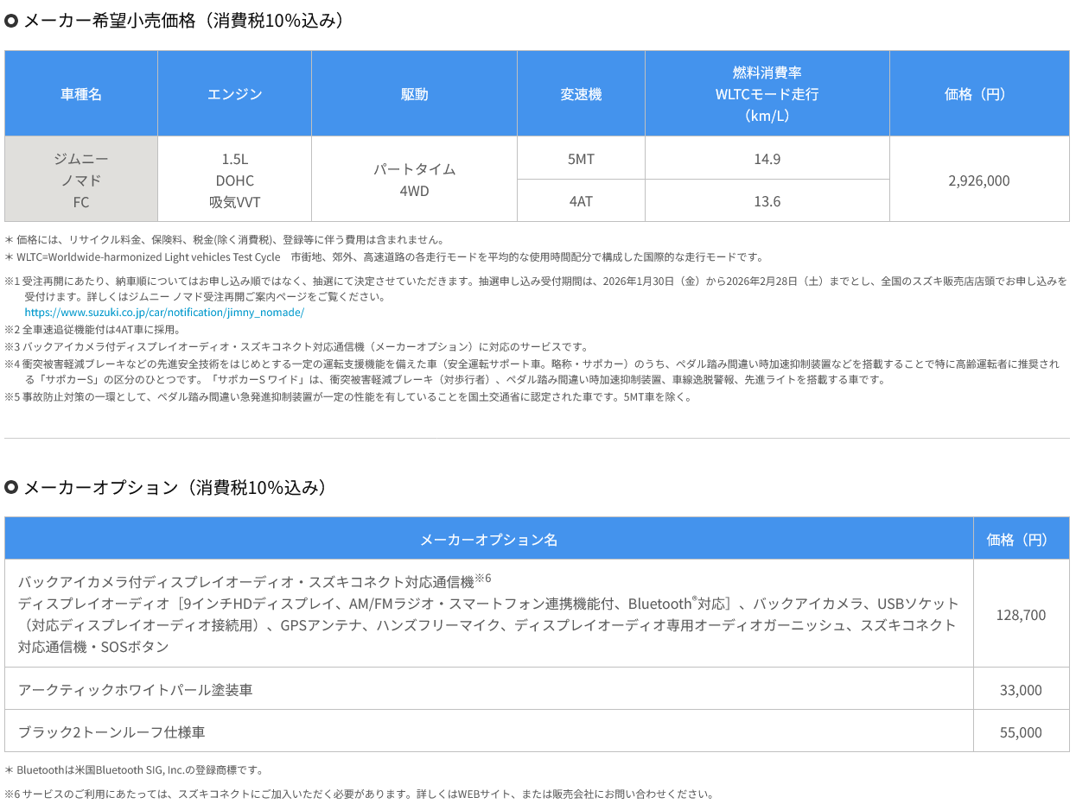The image size is (1076, 810).
Task: Click the 車種名 column header
Action: point(81,94)
